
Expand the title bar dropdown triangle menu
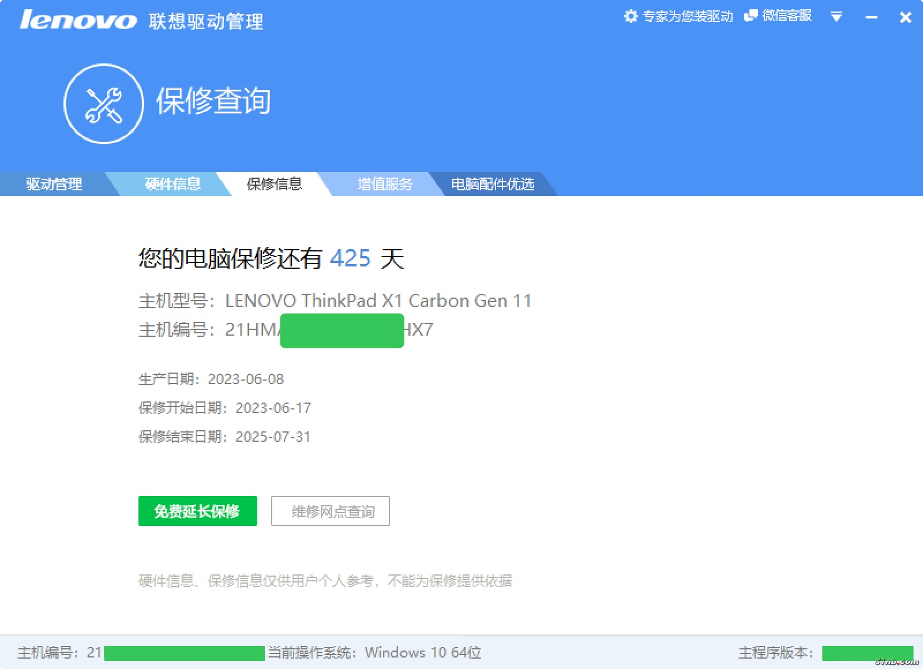(836, 17)
